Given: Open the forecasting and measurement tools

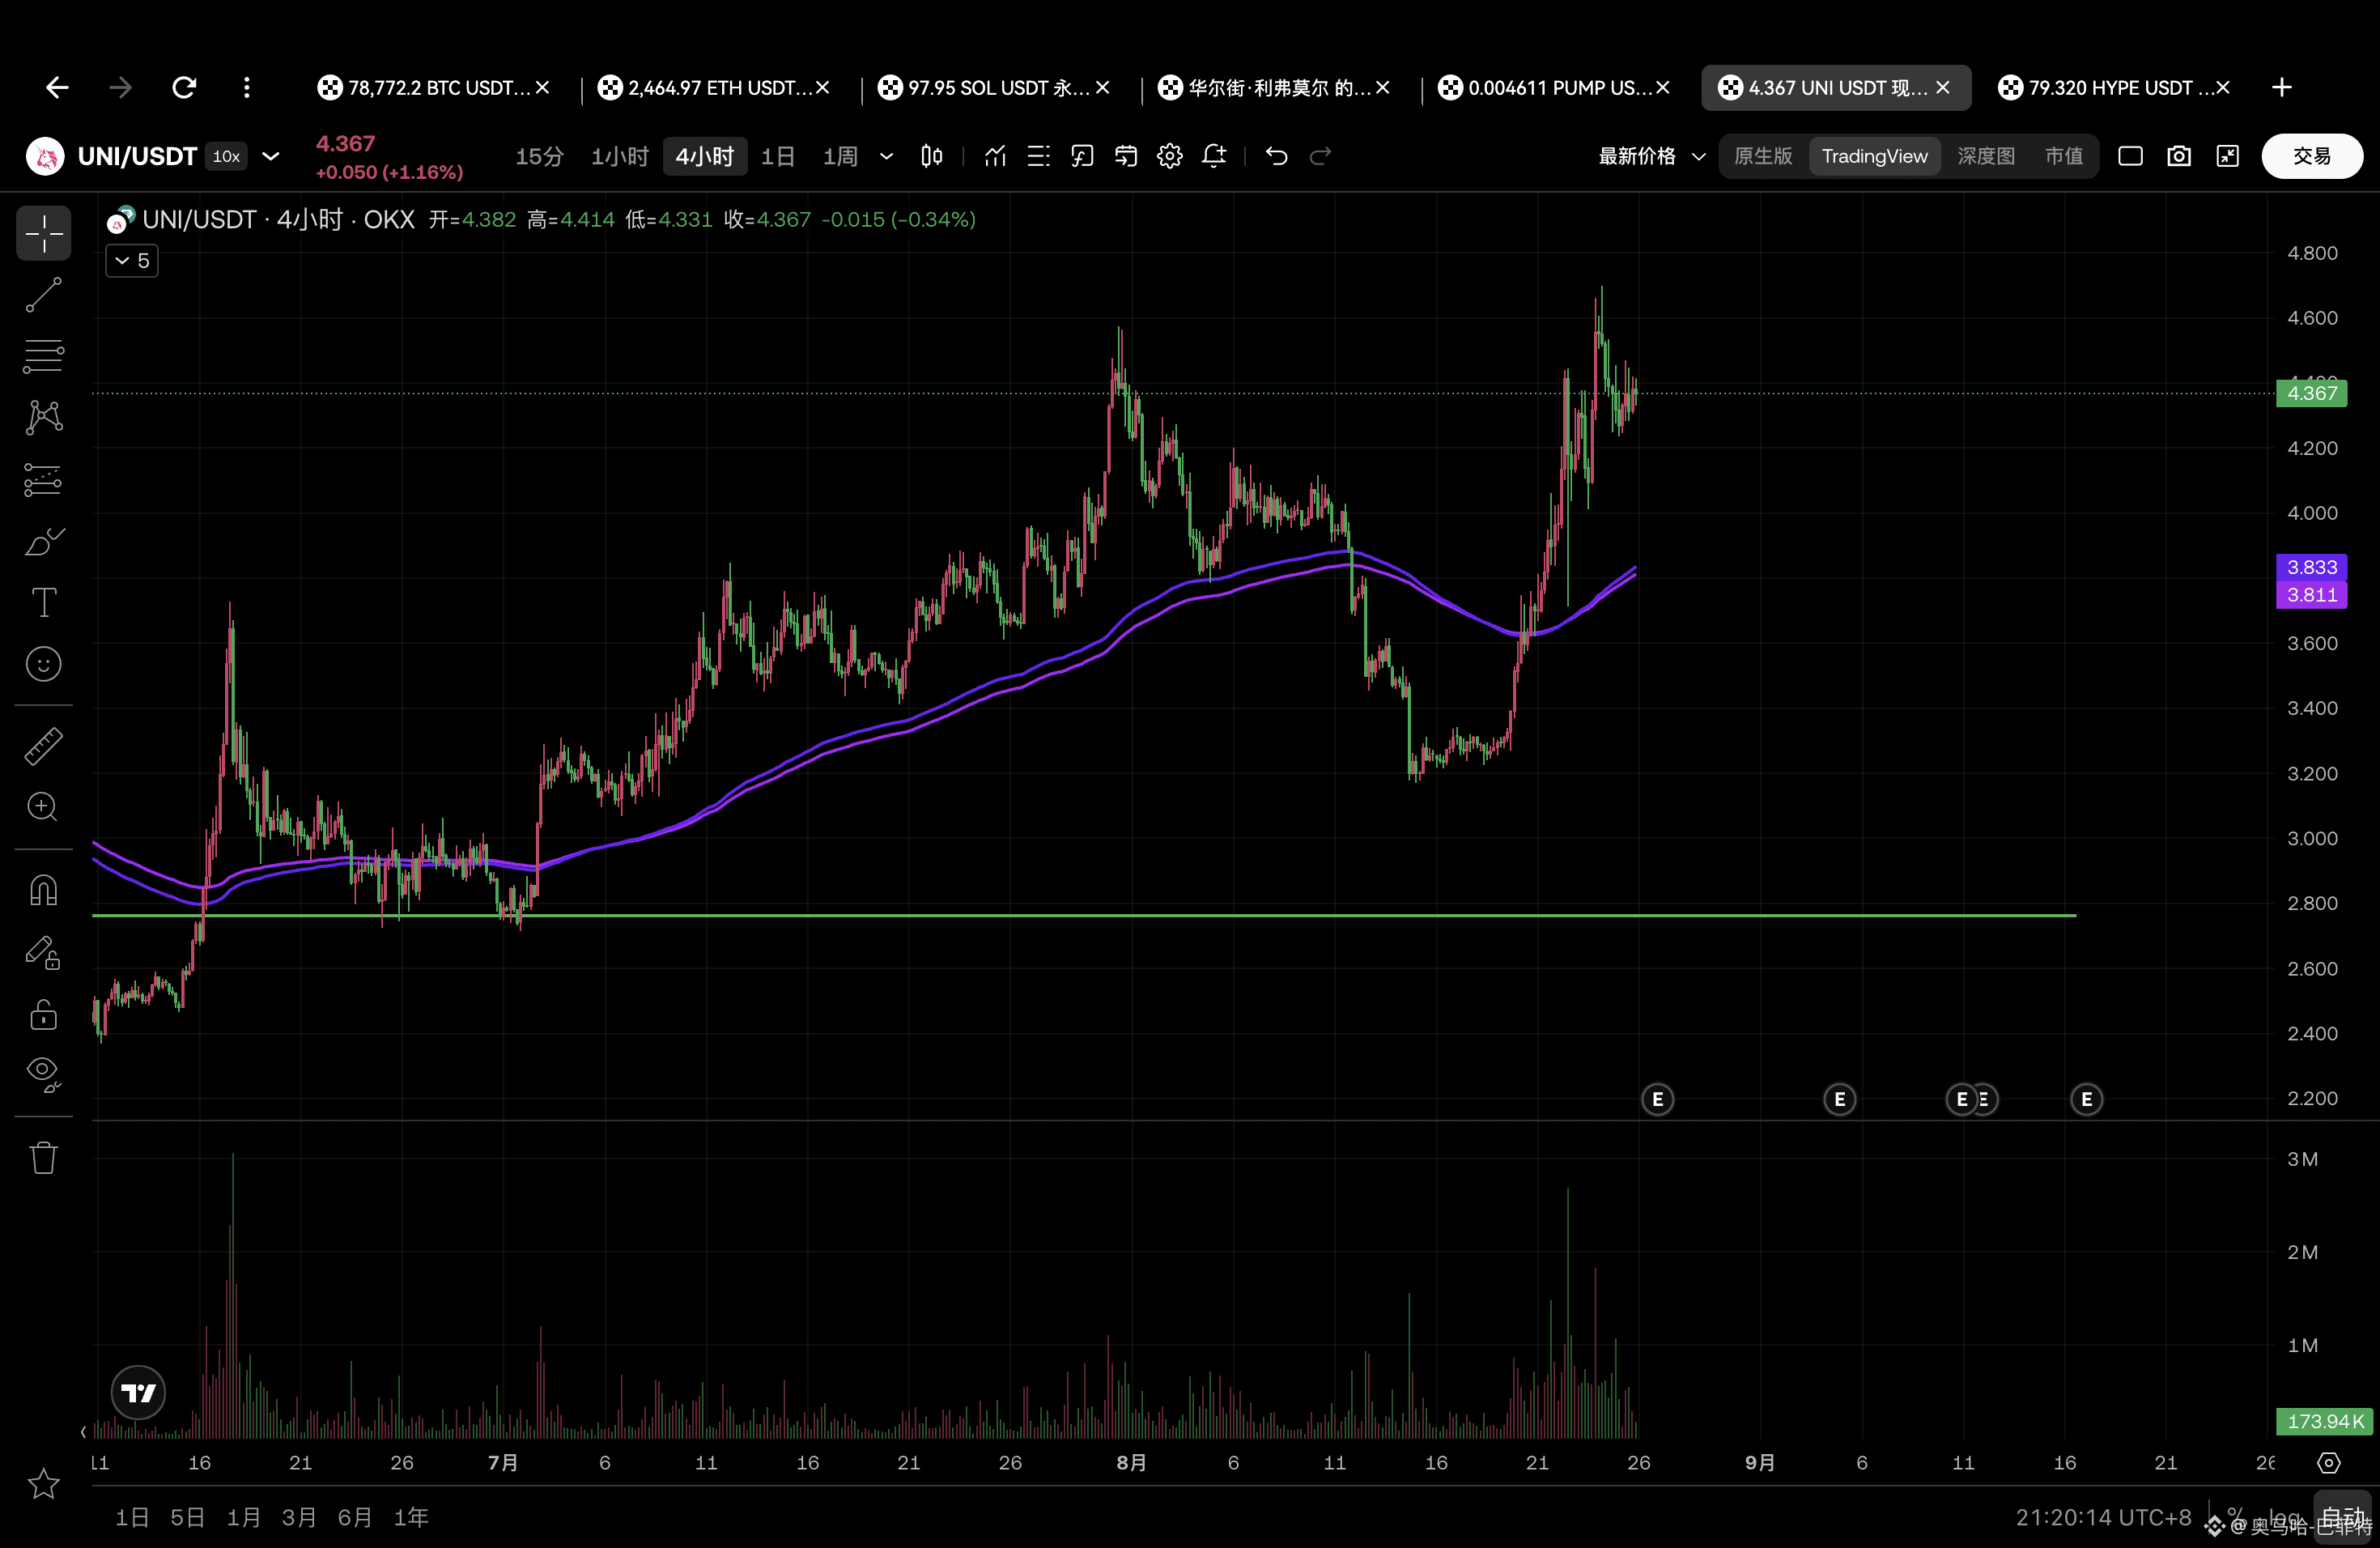Looking at the screenshot, I should pos(44,480).
